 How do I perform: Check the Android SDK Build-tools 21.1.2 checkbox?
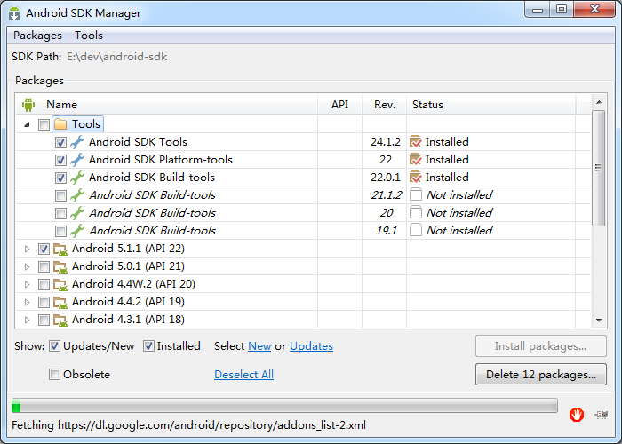coord(60,195)
